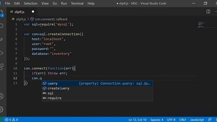Image resolution: width=217 pixels, height=122 pixels.
Task: Open the Go menu
Action: click(x=55, y=3)
